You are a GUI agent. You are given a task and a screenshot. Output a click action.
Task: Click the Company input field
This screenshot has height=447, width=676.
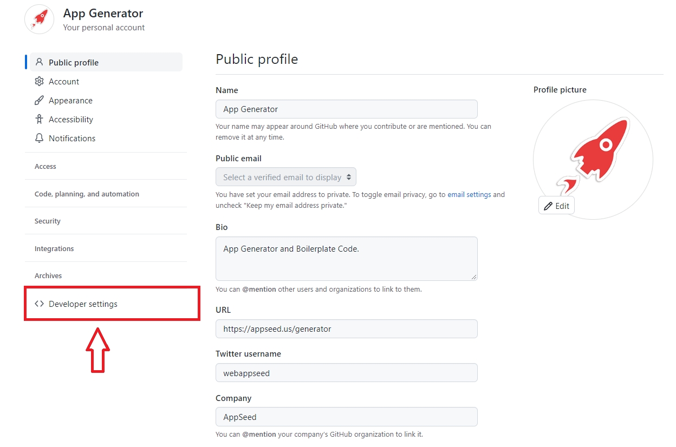point(346,417)
